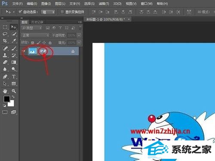Open the blending mode 正常 dropdown
Image resolution: width=215 pixels, height=161 pixels.
click(x=35, y=35)
